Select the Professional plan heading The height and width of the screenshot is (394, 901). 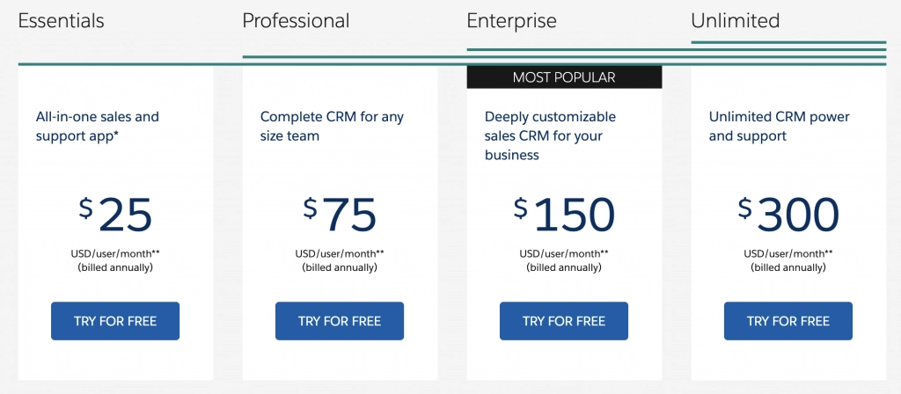click(x=296, y=21)
